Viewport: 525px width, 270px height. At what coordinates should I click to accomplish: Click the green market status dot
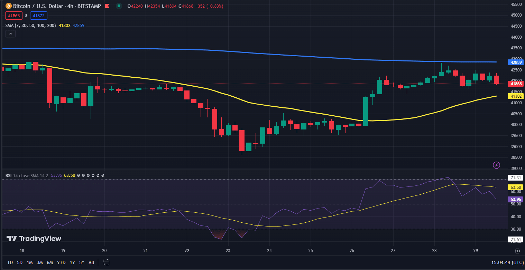[x=119, y=6]
